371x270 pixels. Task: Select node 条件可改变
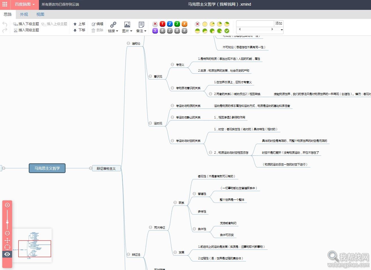pyautogui.click(x=227, y=235)
